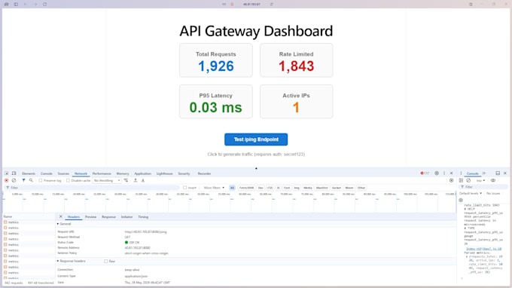This screenshot has width=512, height=288.
Task: Click browser reload icon in title bar
Action: tap(44, 5)
